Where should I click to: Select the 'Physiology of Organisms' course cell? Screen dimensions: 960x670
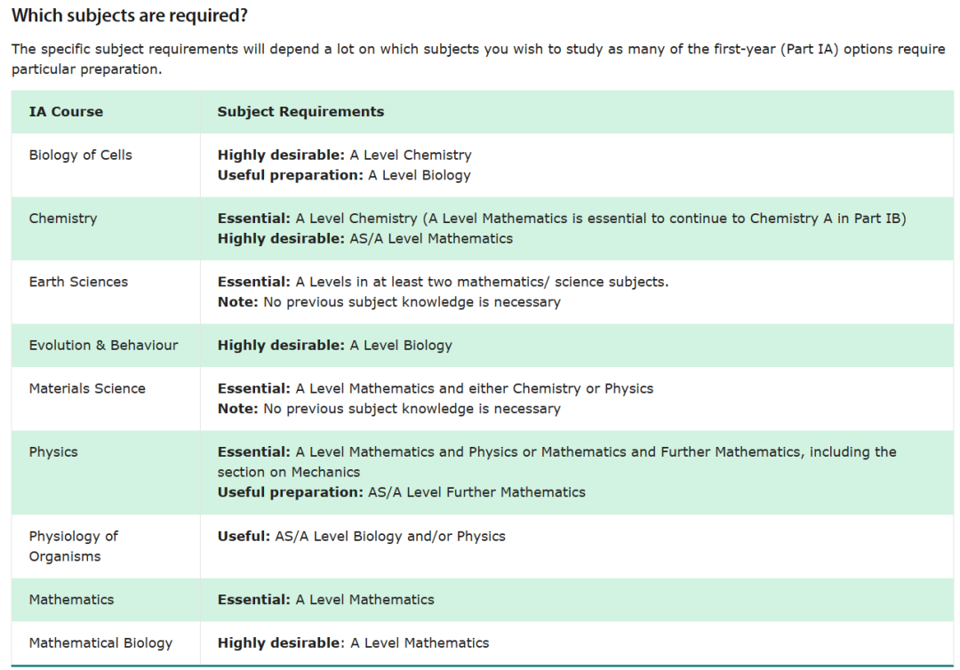(73, 546)
